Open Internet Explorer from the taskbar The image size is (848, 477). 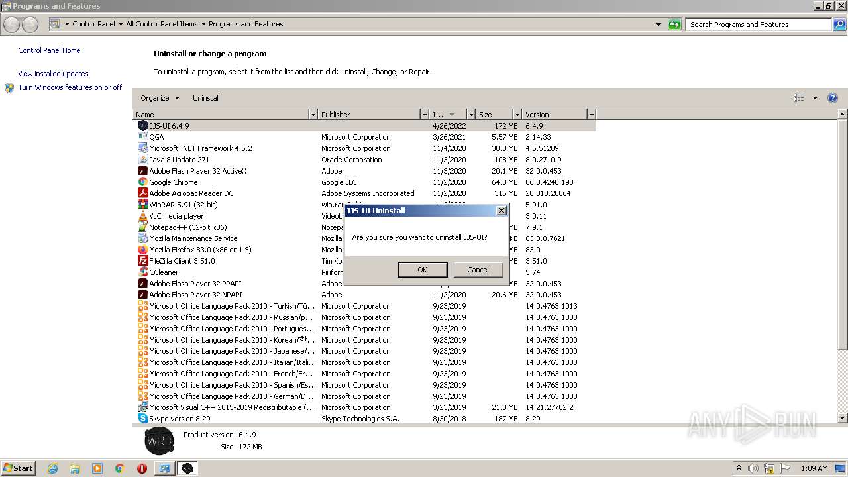click(52, 468)
